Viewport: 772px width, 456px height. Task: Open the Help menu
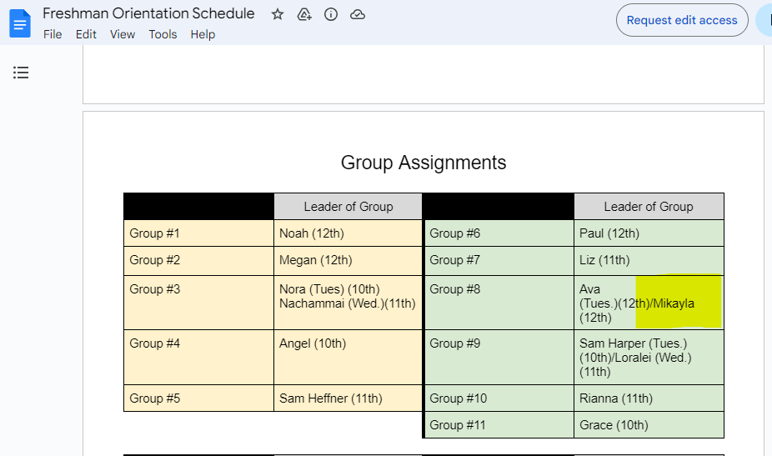pos(203,34)
